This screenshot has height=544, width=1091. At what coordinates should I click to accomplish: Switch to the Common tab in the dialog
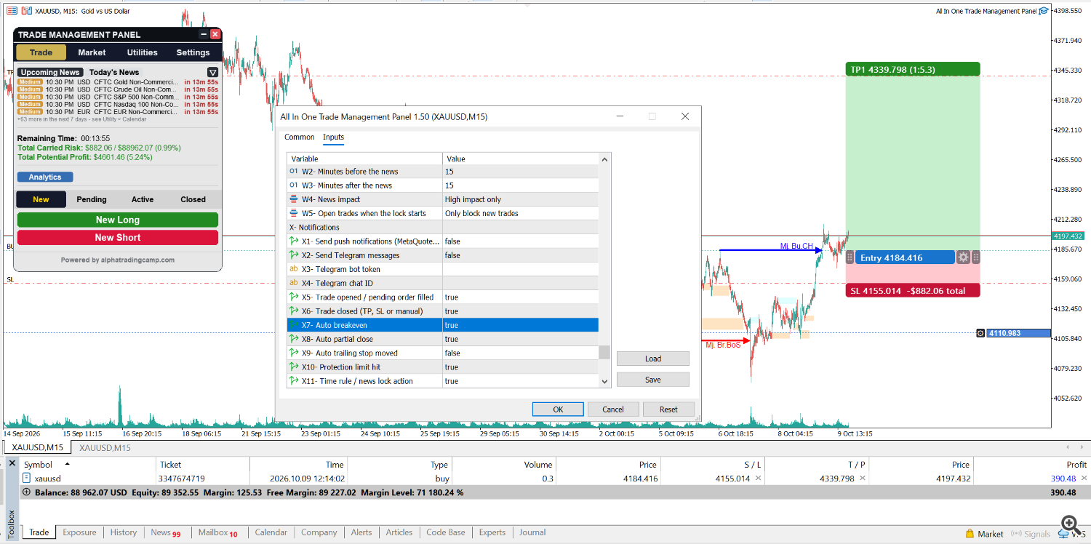[300, 137]
